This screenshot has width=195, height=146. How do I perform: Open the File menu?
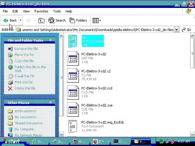click(5, 11)
